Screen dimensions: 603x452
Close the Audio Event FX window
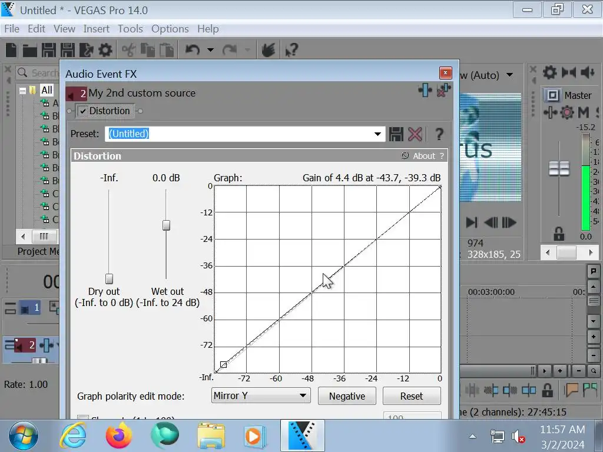[445, 72]
